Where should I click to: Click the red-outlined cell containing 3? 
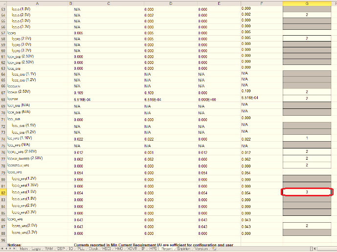307,192
